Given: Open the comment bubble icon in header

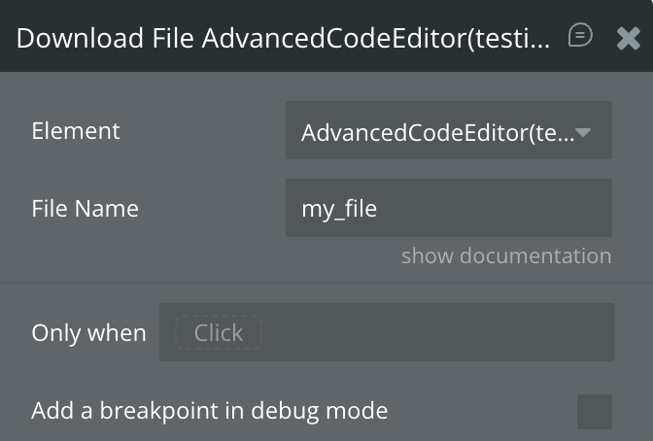Looking at the screenshot, I should pyautogui.click(x=580, y=36).
